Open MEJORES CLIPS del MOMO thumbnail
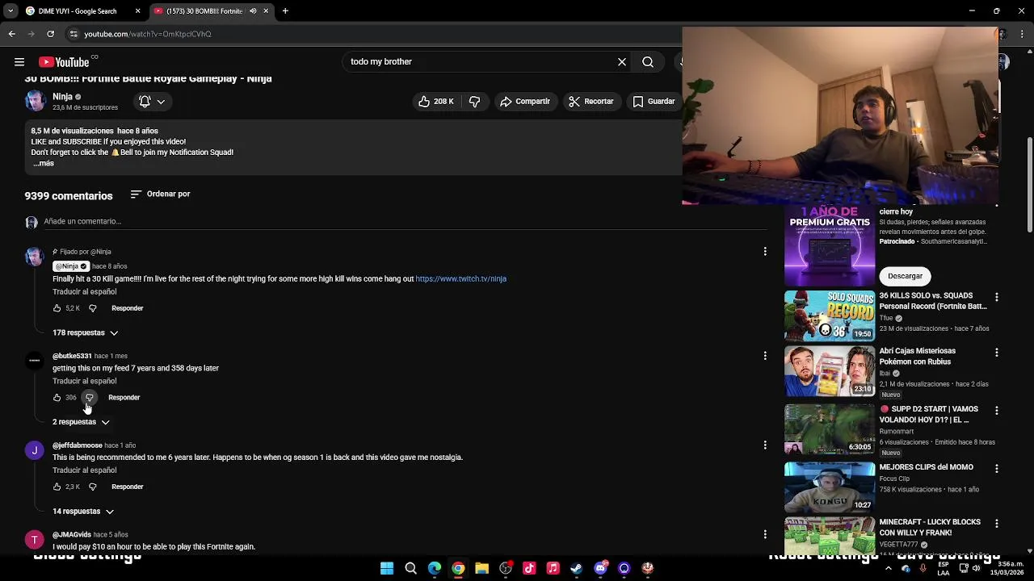 coord(830,487)
